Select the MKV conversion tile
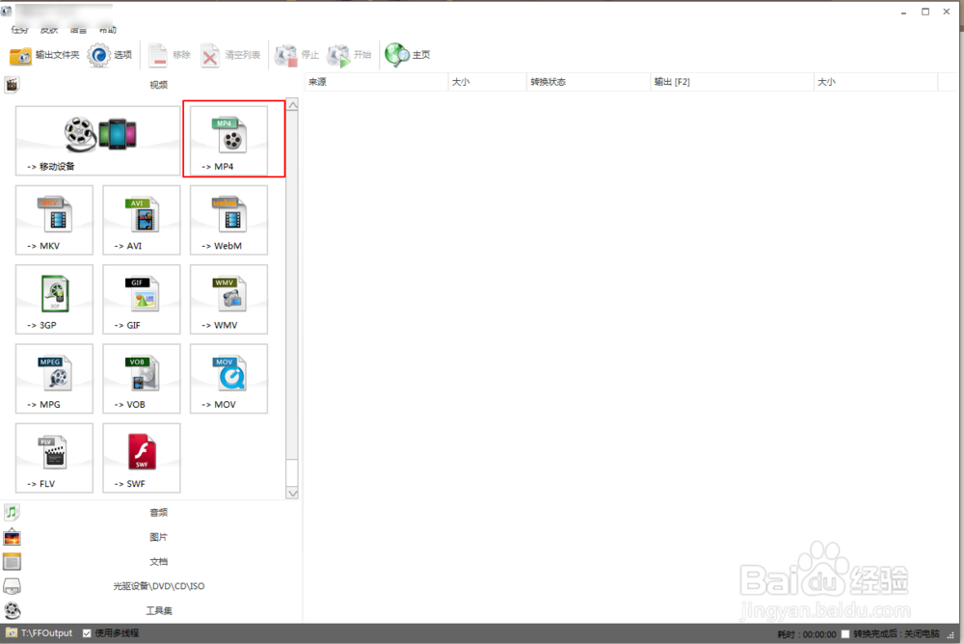 coord(54,220)
